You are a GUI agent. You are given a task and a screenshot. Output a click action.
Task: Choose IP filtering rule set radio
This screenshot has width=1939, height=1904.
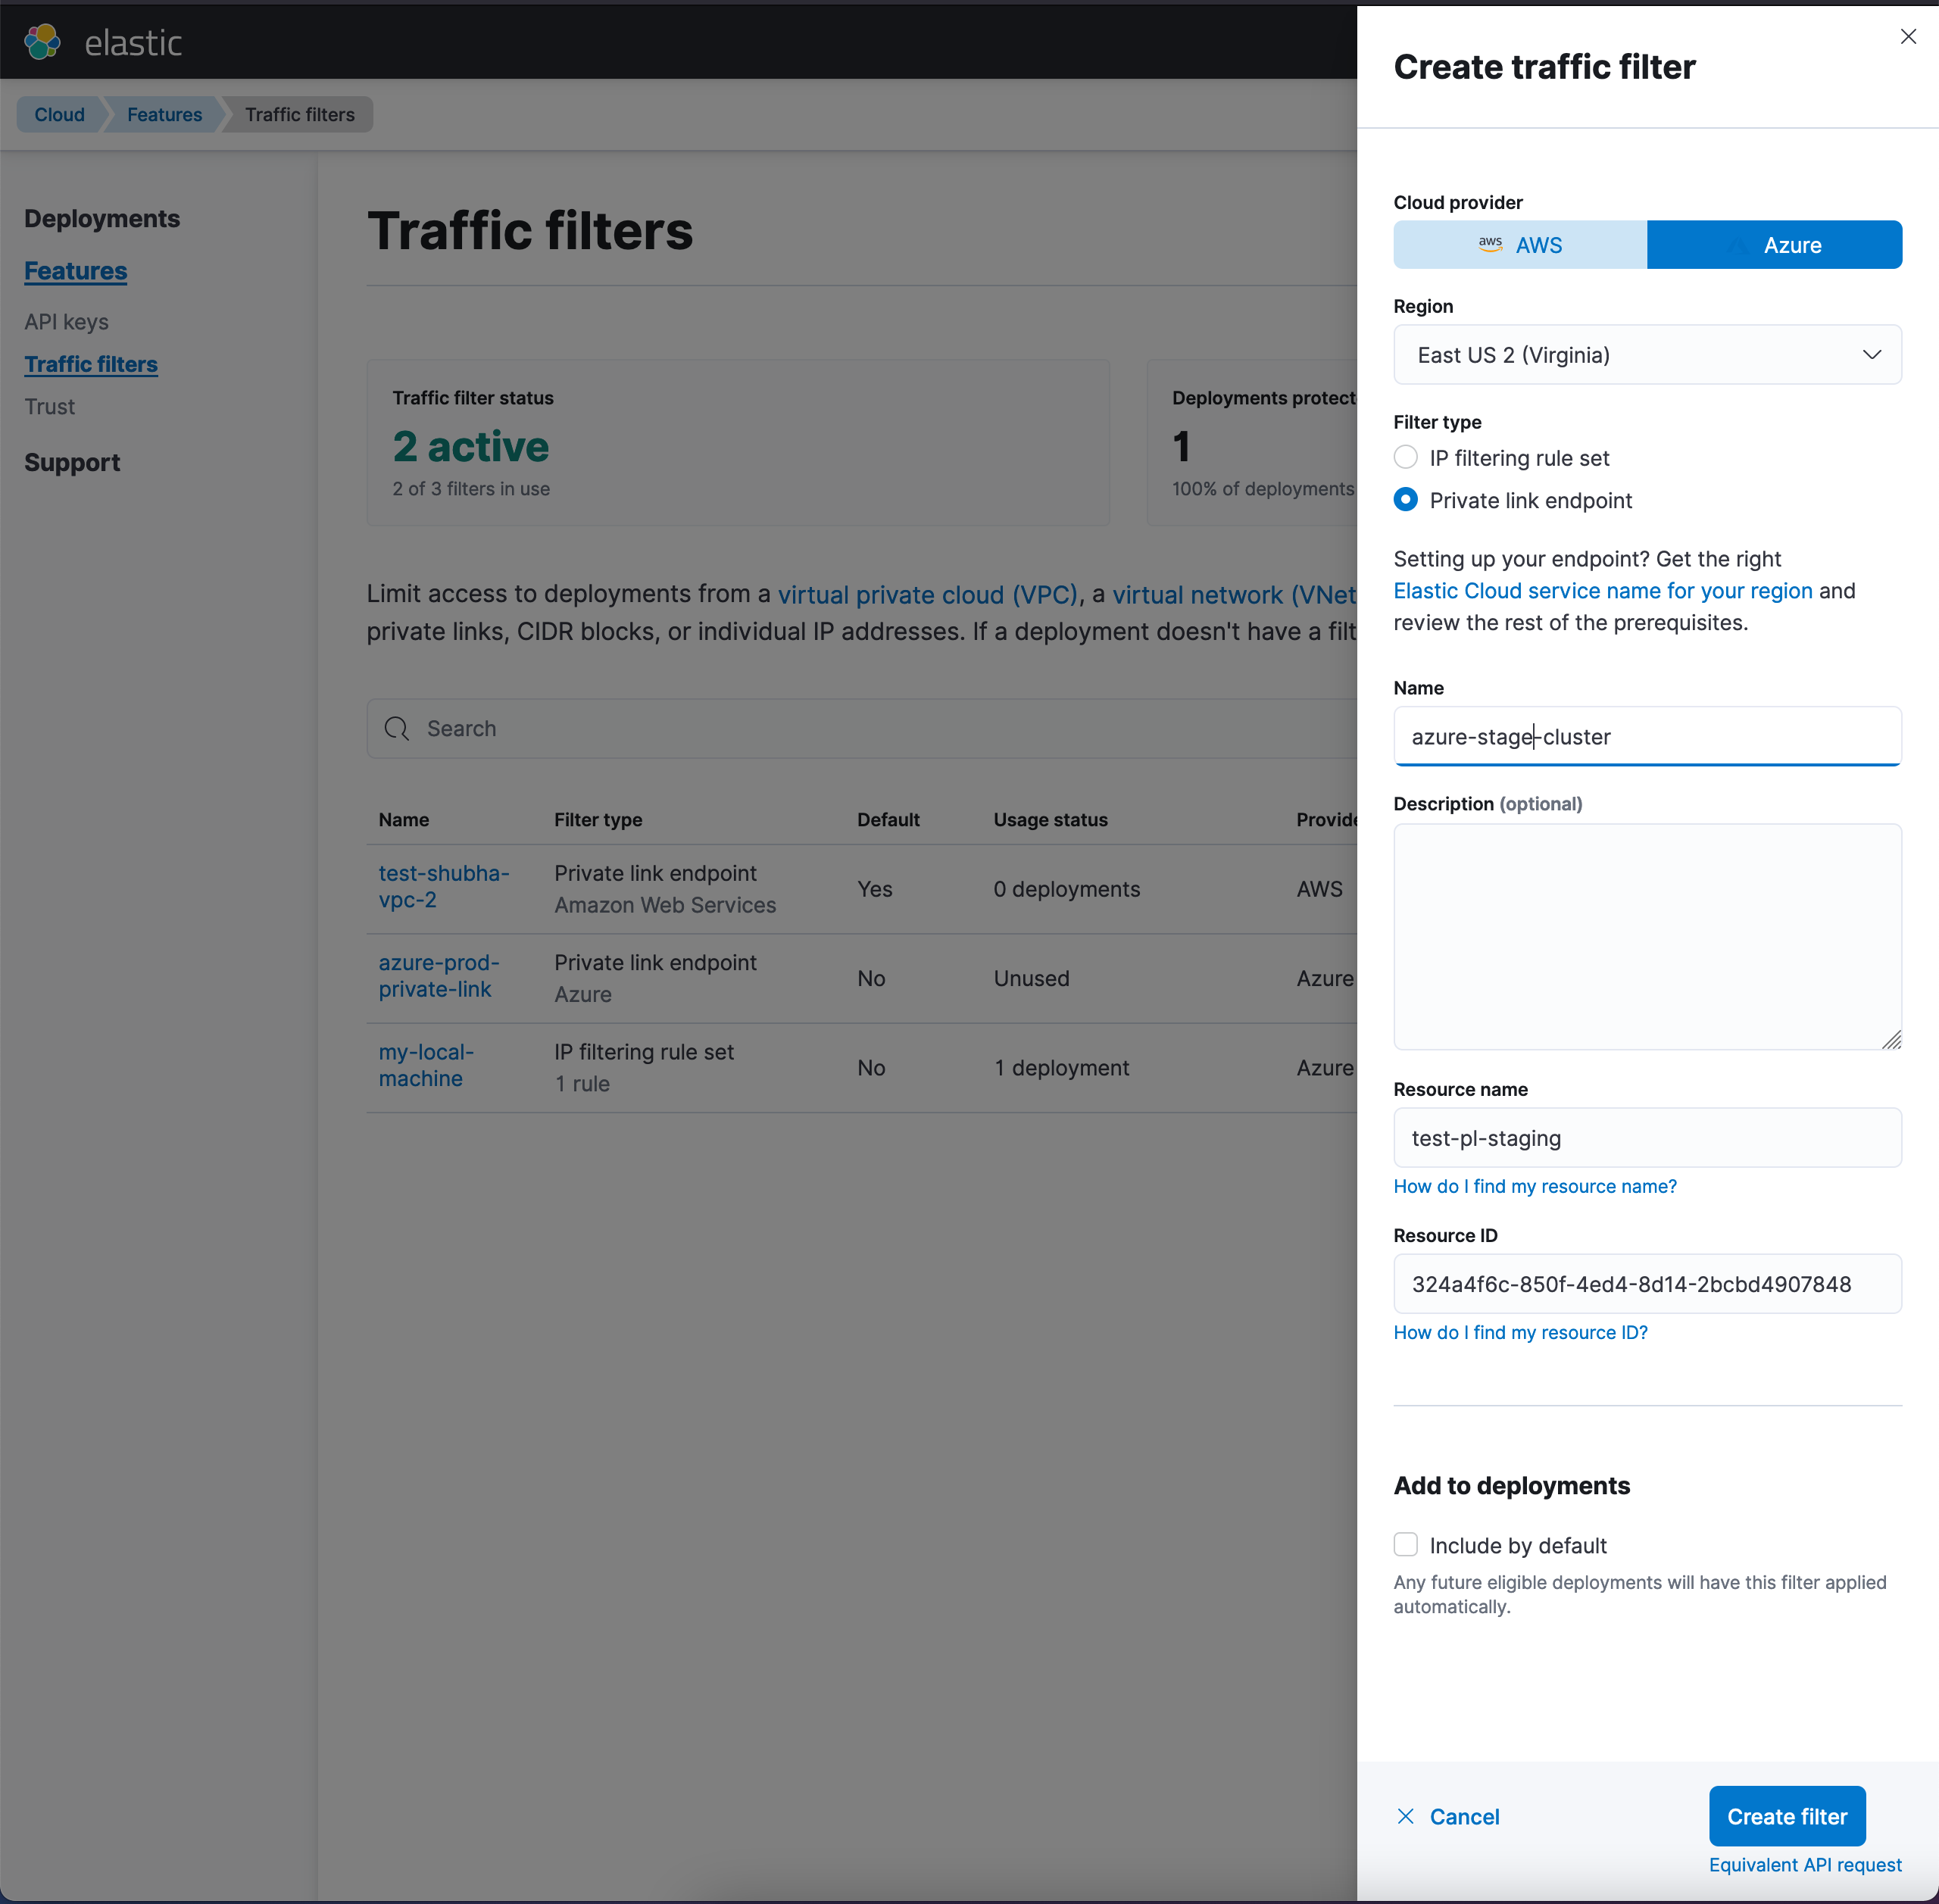click(1405, 458)
